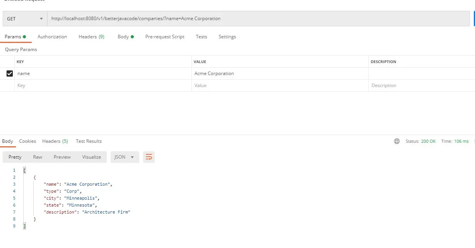The width and height of the screenshot is (475, 248).
Task: Open the Test Results tab
Action: (x=89, y=141)
